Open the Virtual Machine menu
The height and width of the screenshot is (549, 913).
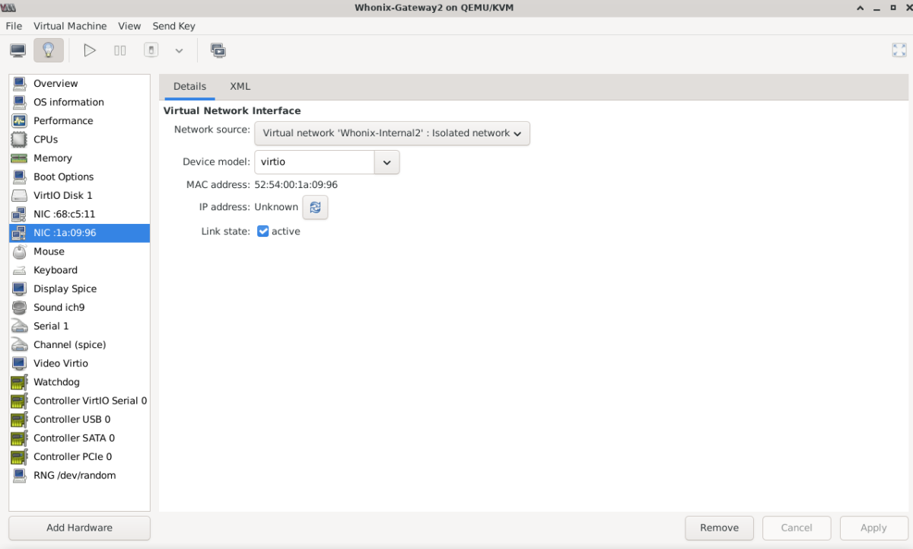[x=70, y=26]
